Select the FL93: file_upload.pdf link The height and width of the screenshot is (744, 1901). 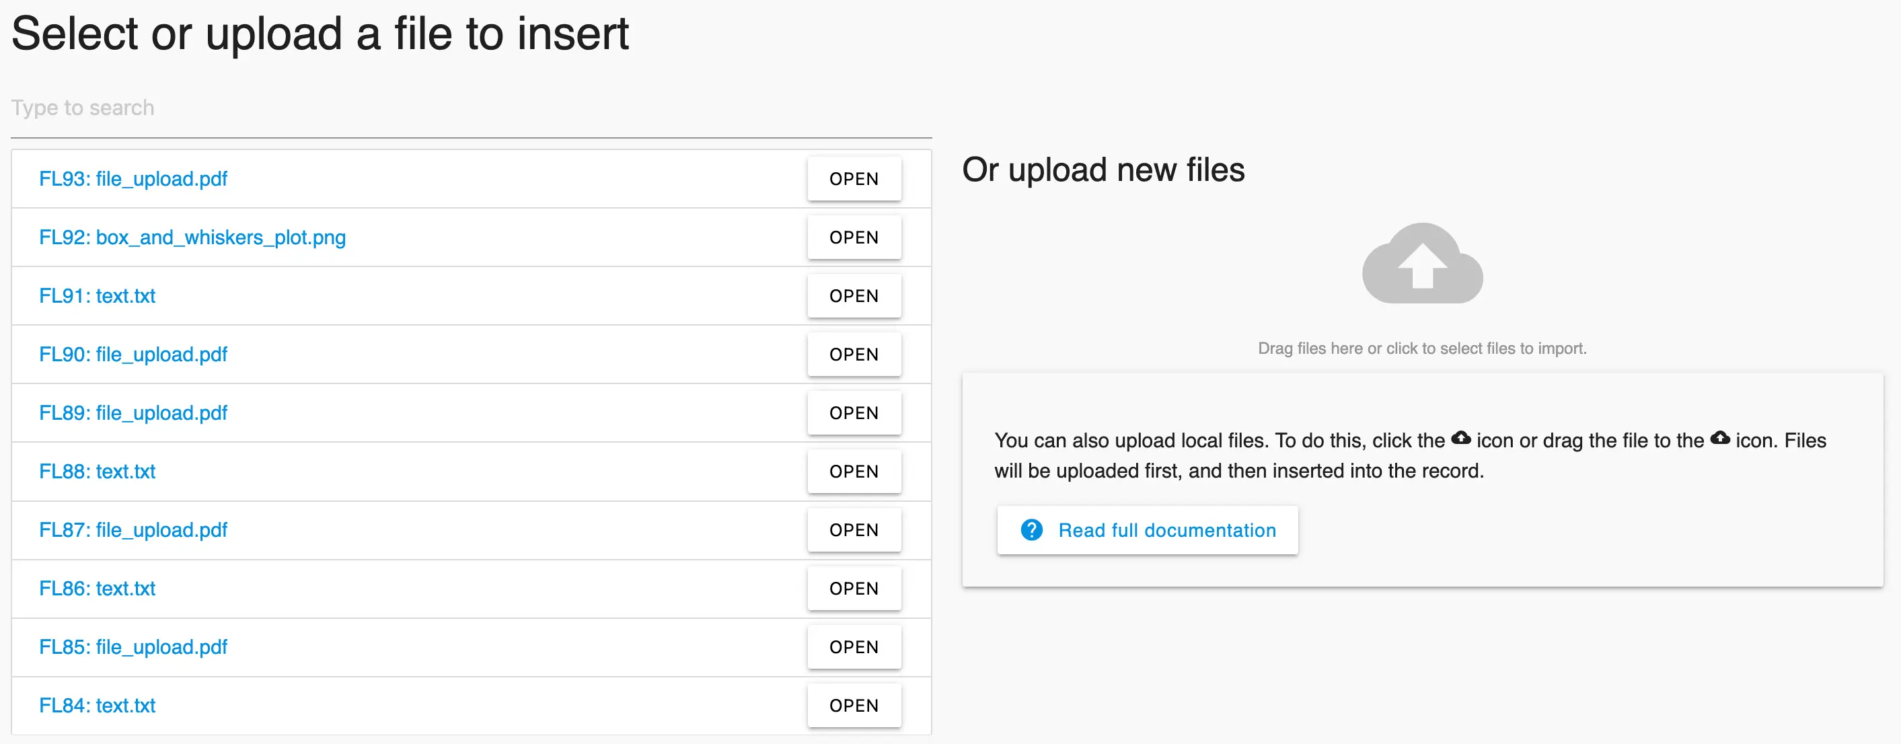(x=133, y=180)
